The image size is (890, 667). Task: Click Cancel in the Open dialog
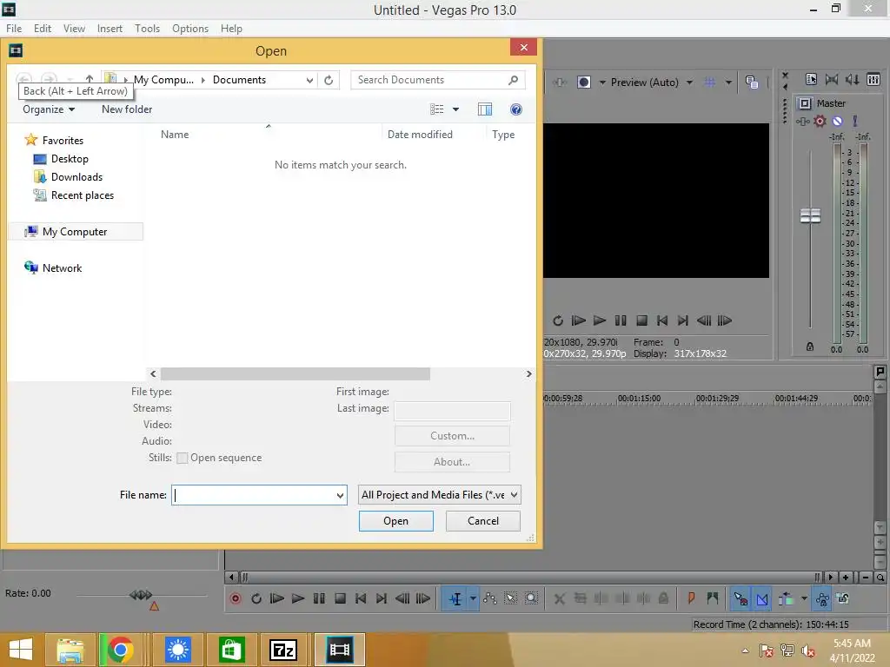[x=483, y=521]
